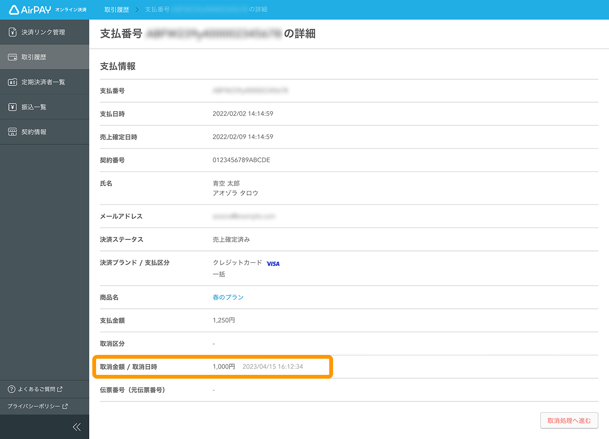Viewport: 609px width, 439px height.
Task: Open 取引履歴 from the breadcrumb
Action: pos(117,10)
